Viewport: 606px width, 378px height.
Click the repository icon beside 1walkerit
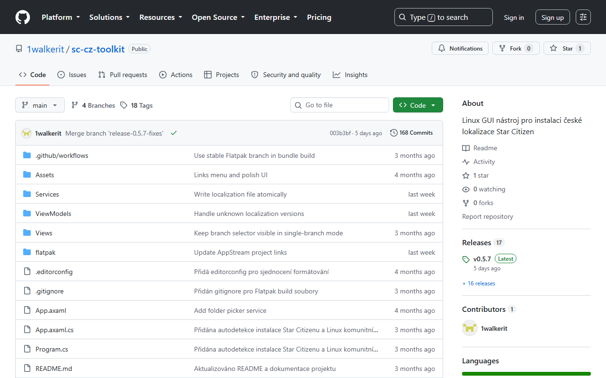pyautogui.click(x=19, y=49)
